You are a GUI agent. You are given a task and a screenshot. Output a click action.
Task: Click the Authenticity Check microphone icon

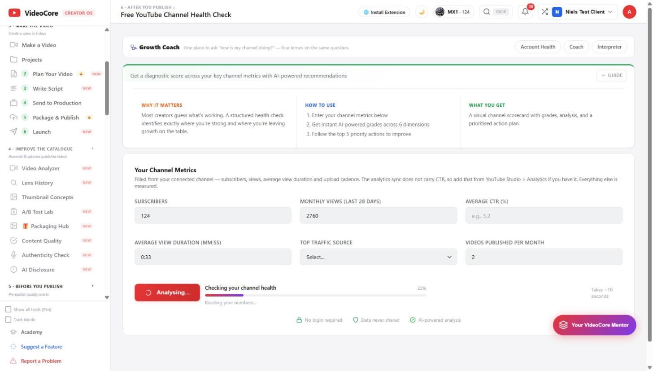coord(13,255)
